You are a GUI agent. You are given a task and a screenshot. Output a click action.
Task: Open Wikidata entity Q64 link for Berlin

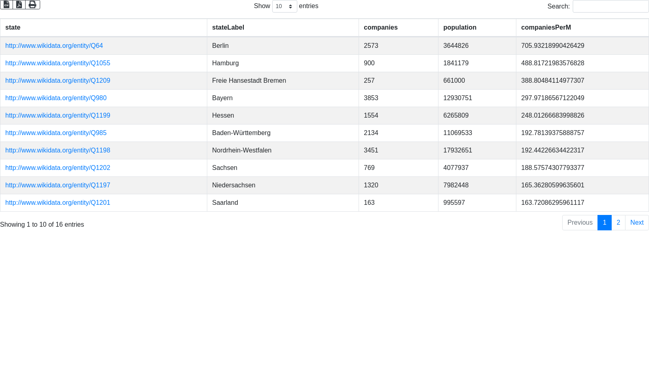54,45
